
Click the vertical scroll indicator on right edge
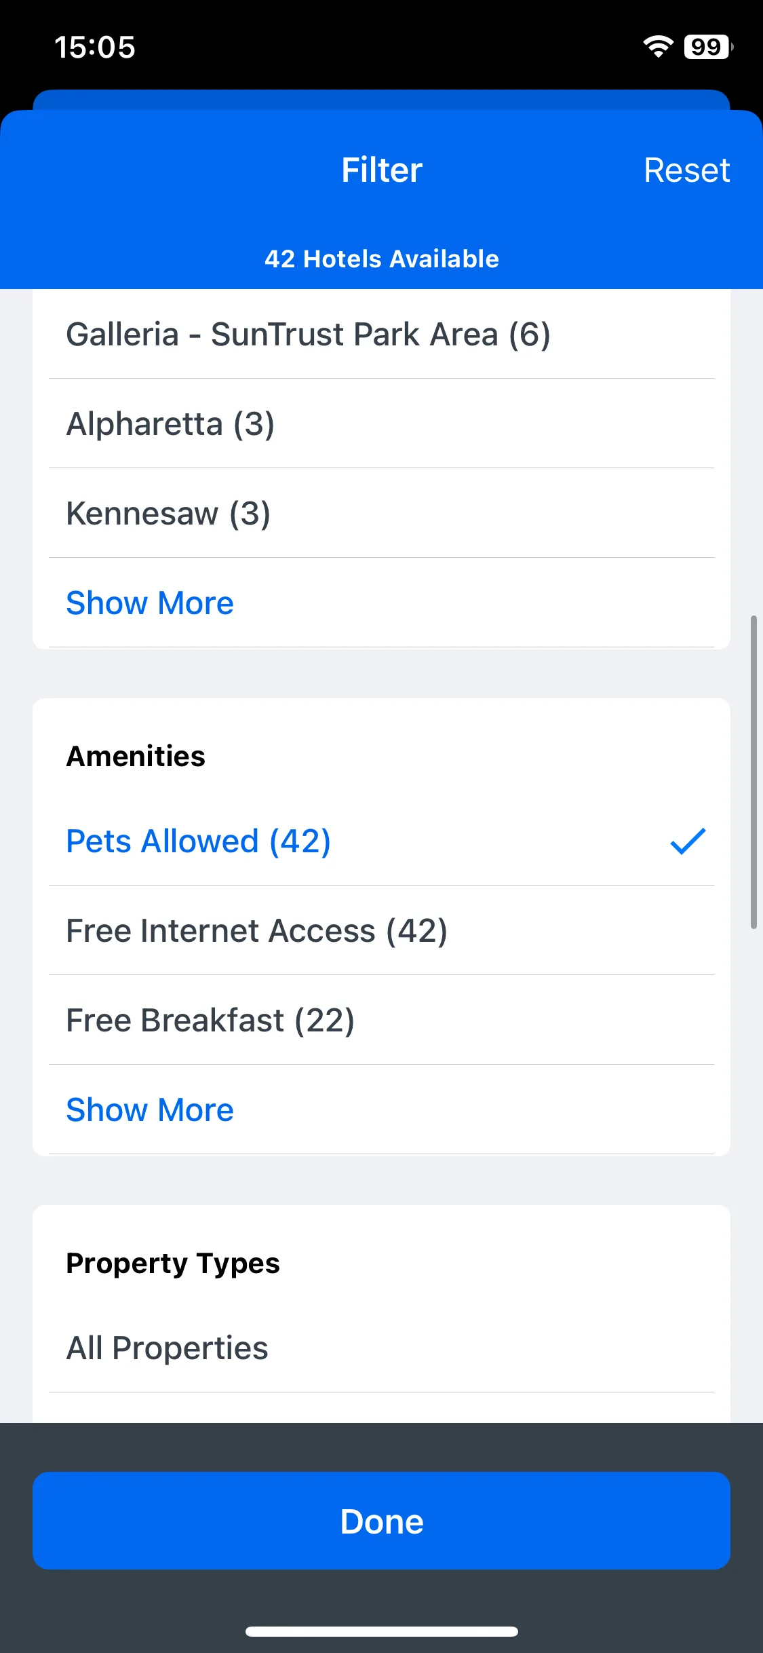(x=754, y=772)
